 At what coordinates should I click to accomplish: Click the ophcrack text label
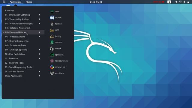pyautogui.click(x=59, y=55)
